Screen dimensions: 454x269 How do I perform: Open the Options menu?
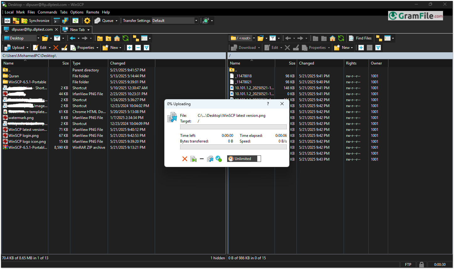pyautogui.click(x=77, y=12)
